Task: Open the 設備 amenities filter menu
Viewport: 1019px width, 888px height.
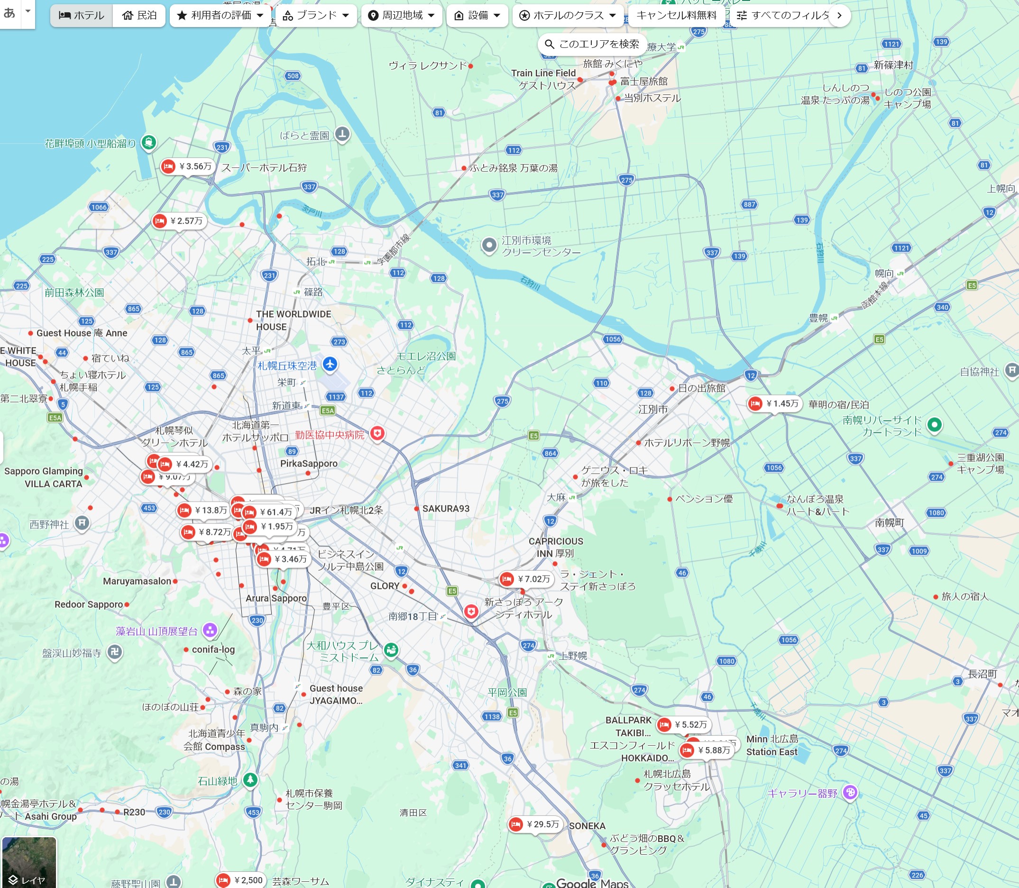Action: point(477,15)
